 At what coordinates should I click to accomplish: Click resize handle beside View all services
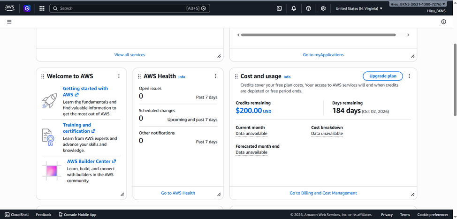pyautogui.click(x=219, y=56)
